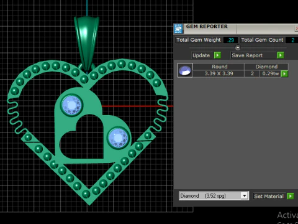Click the 3.39 X 3.39 size cell
The image size is (298, 224).
click(x=219, y=73)
